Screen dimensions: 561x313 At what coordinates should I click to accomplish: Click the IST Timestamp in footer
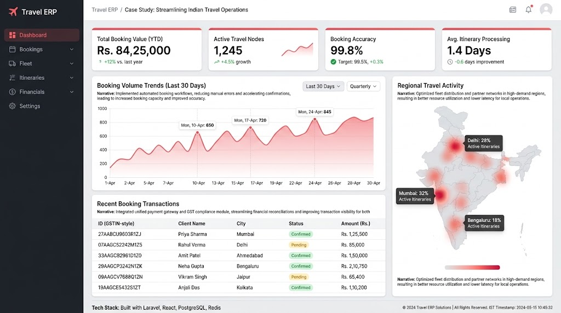(520, 308)
